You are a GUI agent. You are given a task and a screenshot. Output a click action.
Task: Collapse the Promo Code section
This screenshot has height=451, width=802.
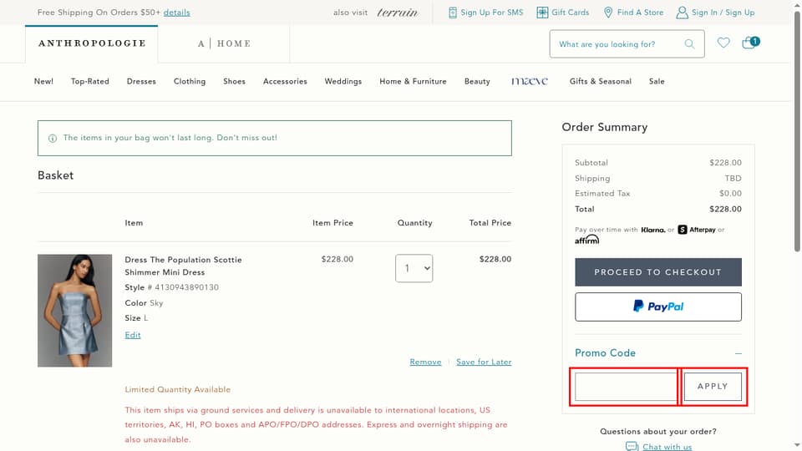click(x=738, y=353)
